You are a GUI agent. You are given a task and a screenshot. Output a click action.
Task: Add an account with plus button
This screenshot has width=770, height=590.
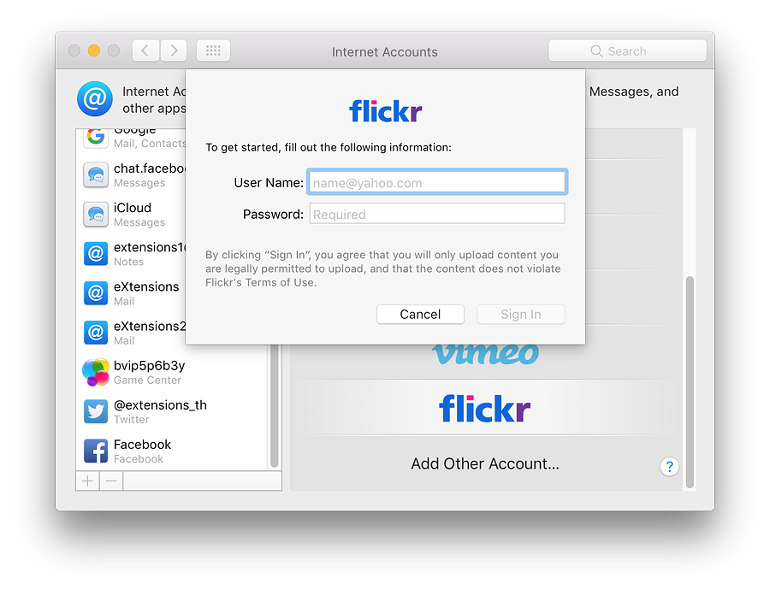[x=87, y=481]
